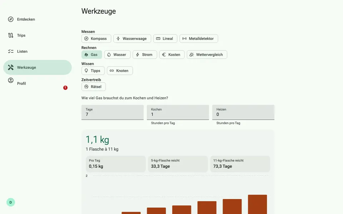This screenshot has height=214, width=343.
Task: Click the puzzle icon in Rätsel chip
Action: [x=86, y=87]
